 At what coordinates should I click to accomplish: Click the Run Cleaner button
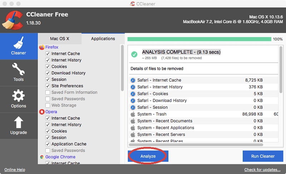coord(263,156)
